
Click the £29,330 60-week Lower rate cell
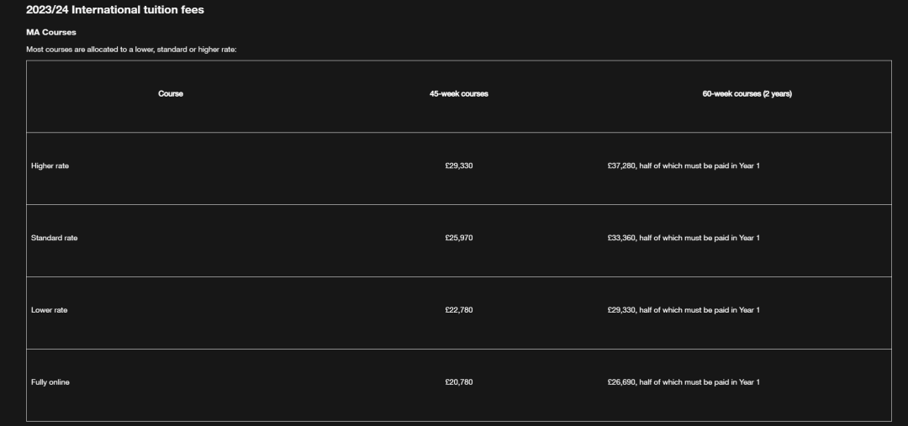pos(684,310)
